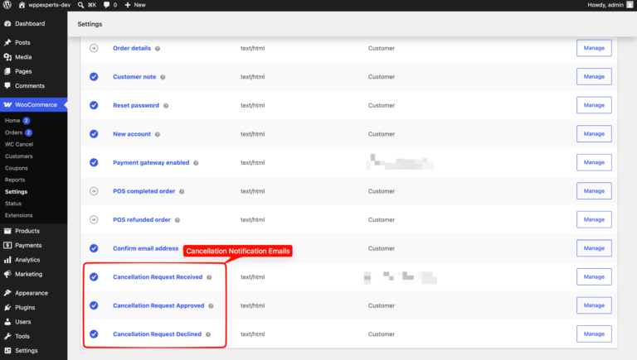Click Manage button for Order details
Screen dimensions: 637x360
pyautogui.click(x=594, y=48)
